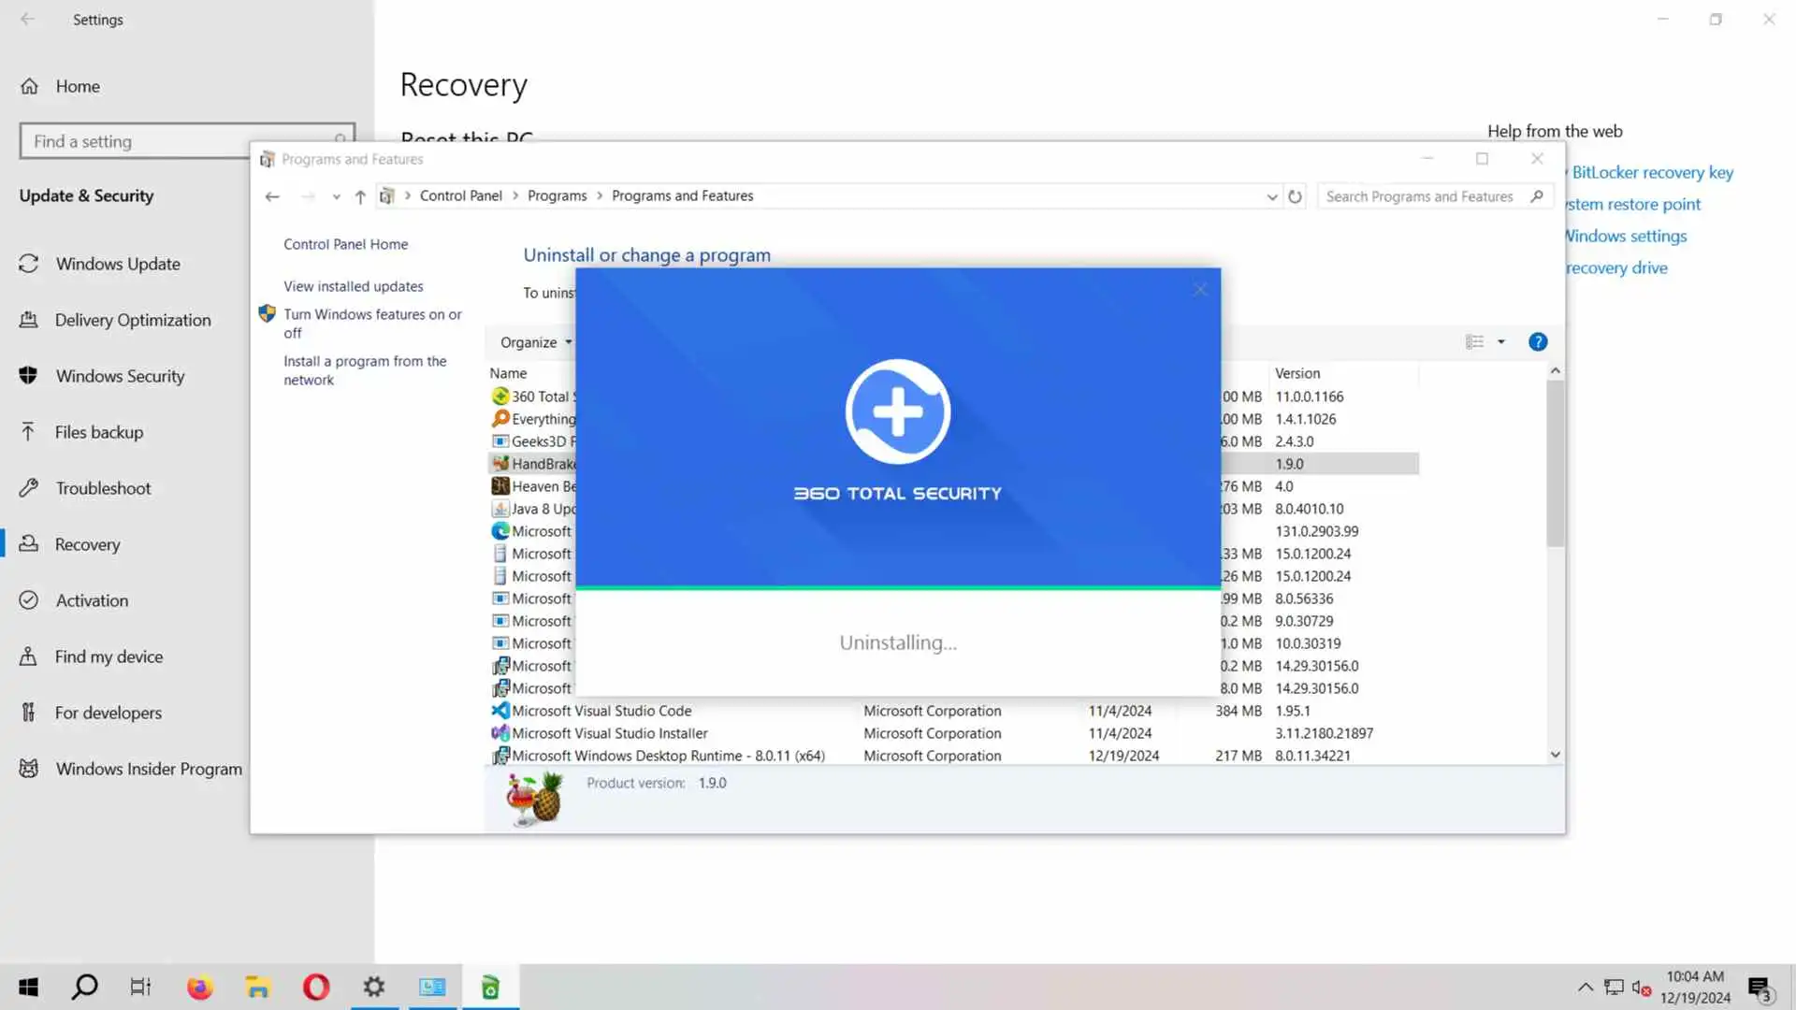Click the up arrow navigation icon
1796x1010 pixels.
[360, 196]
